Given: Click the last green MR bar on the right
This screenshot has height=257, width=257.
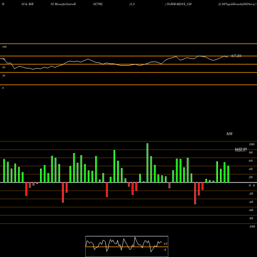Looking at the screenshot, I should (228, 174).
